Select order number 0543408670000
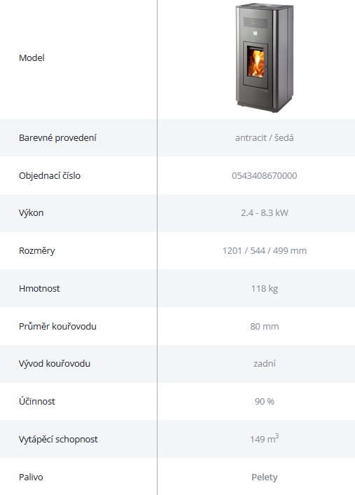 click(264, 175)
